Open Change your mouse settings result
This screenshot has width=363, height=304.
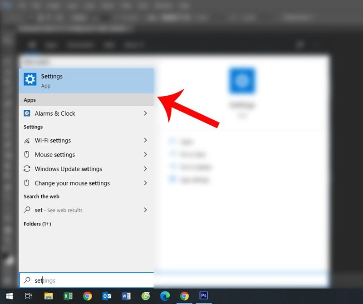72,183
